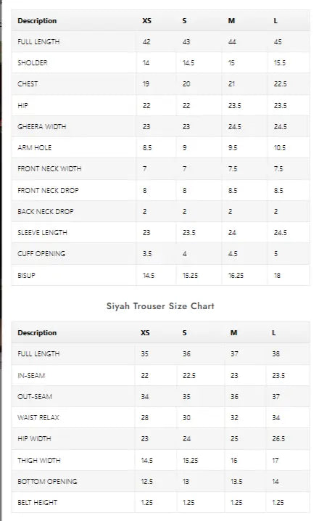Select the FRONT NECK DROP label
The image size is (319, 521).
[x=48, y=190]
